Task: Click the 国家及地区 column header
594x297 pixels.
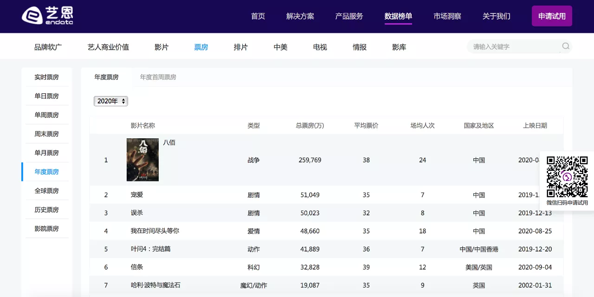Action: 479,125
